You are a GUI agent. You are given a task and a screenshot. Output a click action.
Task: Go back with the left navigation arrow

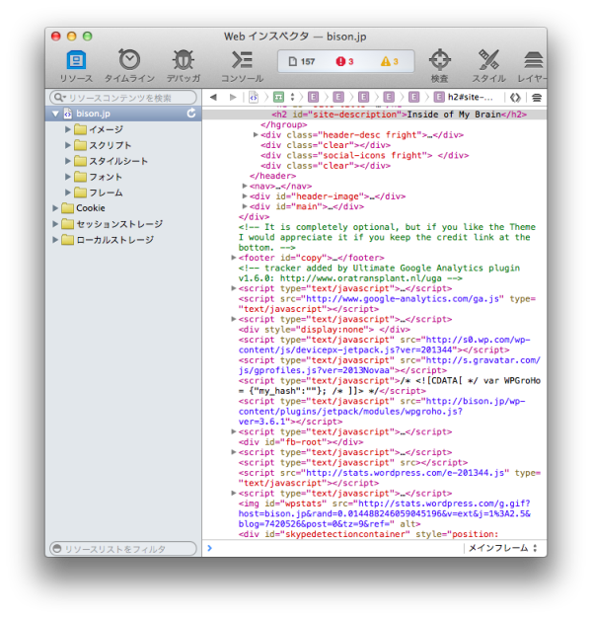click(x=213, y=97)
